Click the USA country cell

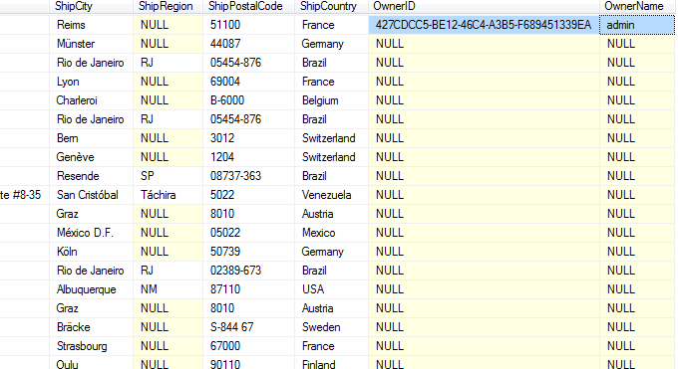(332, 289)
